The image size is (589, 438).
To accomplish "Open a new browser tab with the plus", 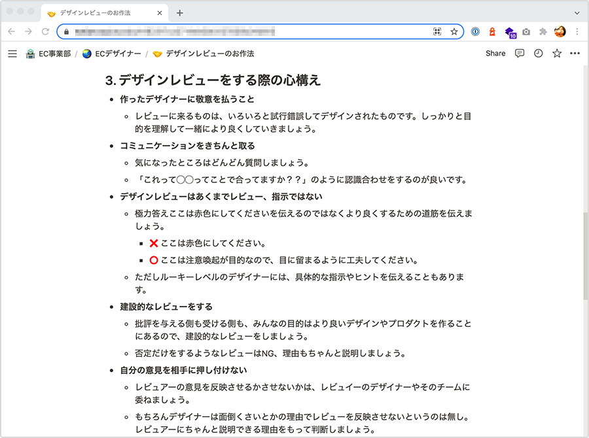I will click(x=179, y=12).
